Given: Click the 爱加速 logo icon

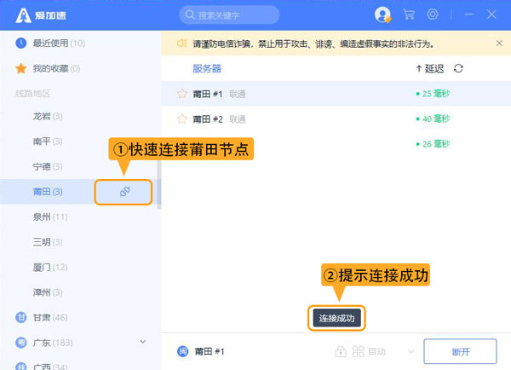Looking at the screenshot, I should tap(17, 15).
